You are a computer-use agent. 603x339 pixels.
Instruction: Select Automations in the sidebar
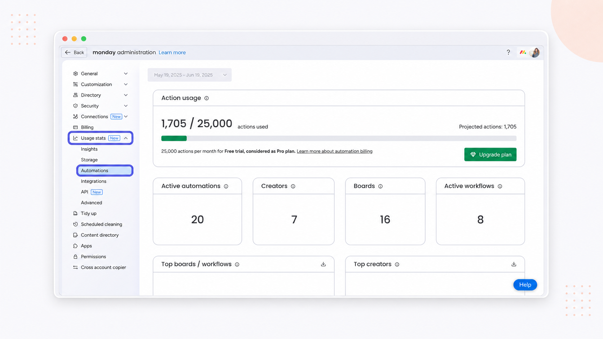[x=105, y=171]
